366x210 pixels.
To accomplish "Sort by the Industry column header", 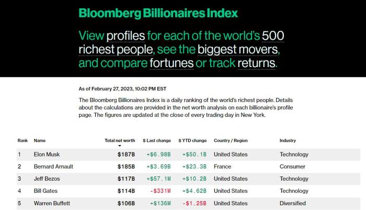I will click(x=288, y=141).
